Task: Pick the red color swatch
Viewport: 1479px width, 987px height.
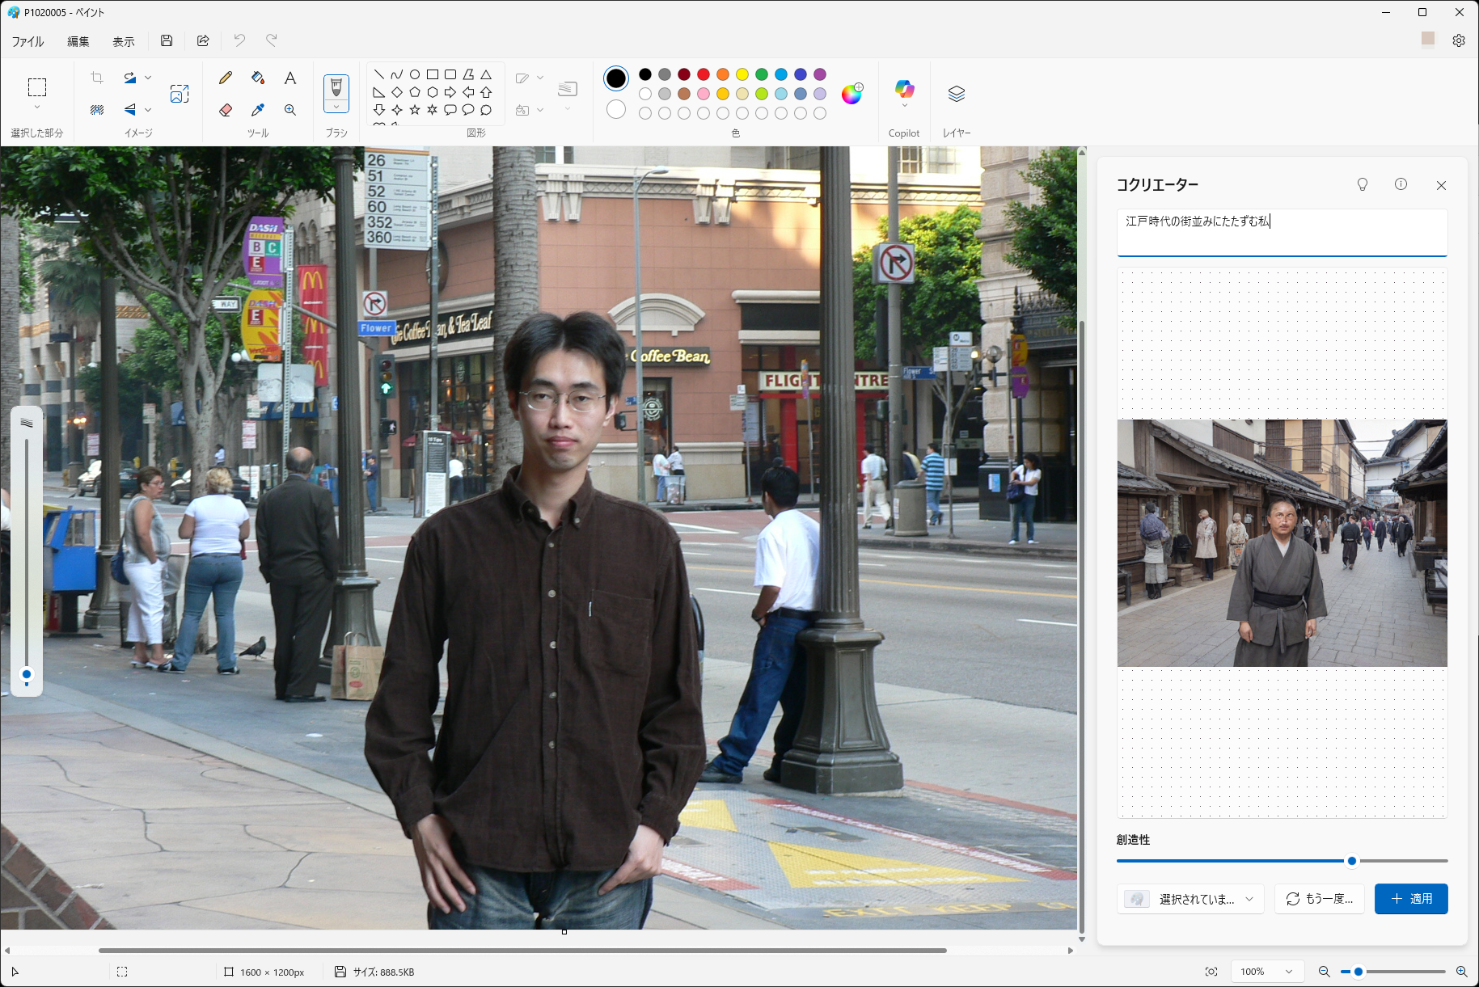Action: (704, 74)
